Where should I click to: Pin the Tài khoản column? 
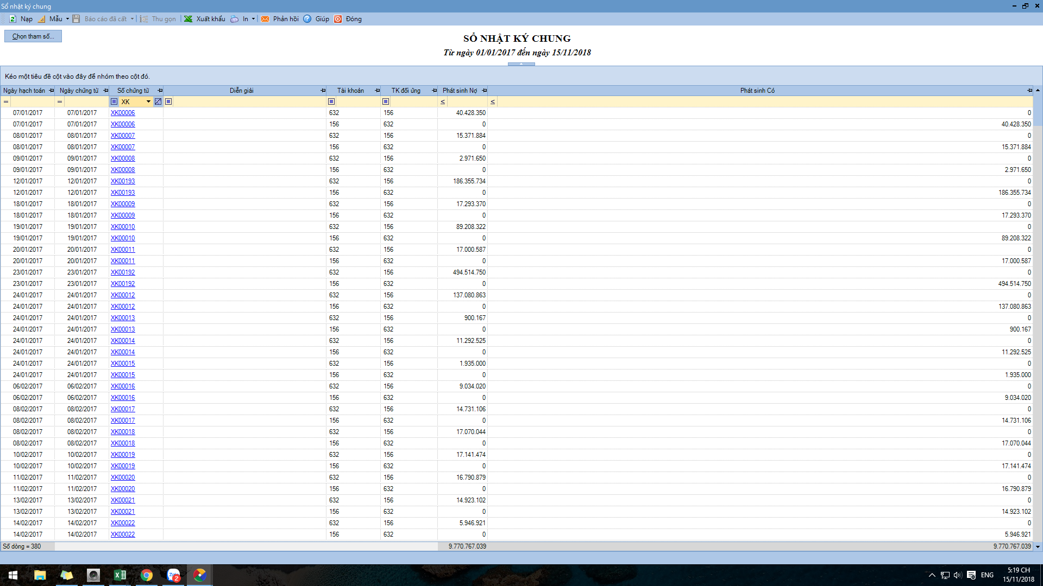378,91
